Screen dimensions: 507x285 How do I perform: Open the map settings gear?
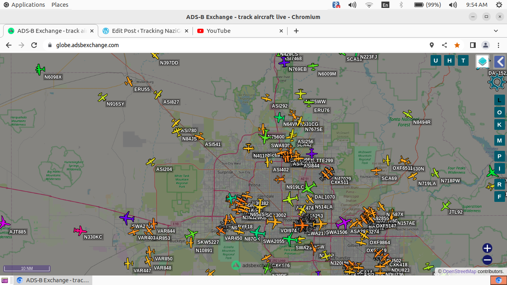(x=497, y=82)
